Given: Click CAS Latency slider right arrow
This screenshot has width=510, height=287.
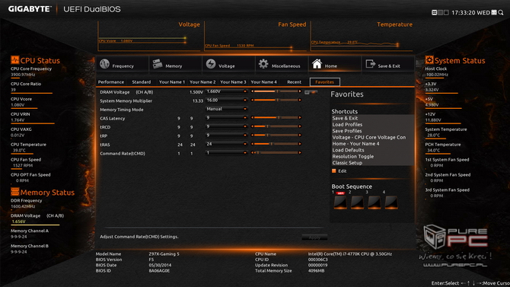Looking at the screenshot, I should click(300, 118).
